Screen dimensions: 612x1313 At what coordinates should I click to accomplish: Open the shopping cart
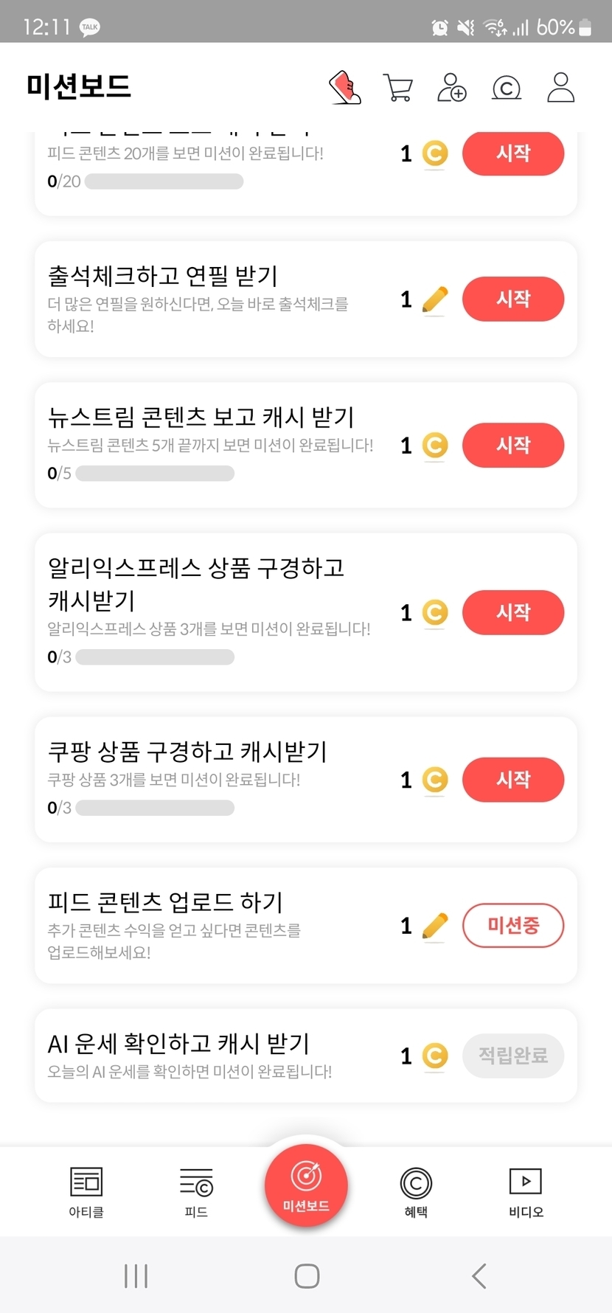point(398,88)
